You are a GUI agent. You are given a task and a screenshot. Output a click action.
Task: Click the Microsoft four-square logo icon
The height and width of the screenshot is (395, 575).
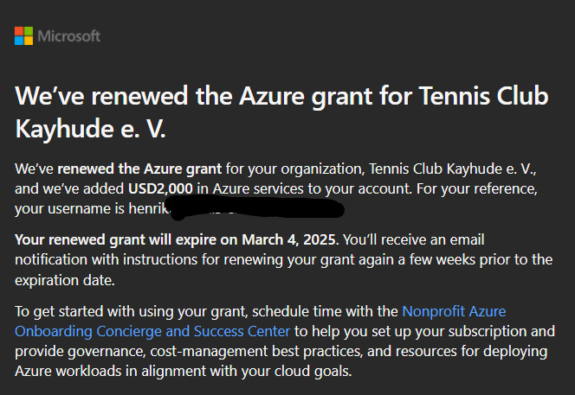pos(24,36)
